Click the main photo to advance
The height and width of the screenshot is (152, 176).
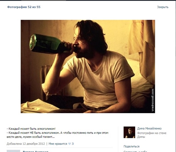(88, 66)
